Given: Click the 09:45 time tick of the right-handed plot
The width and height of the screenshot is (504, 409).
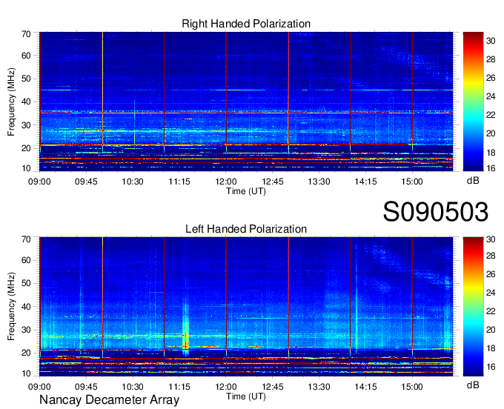Looking at the screenshot, I should [x=86, y=182].
